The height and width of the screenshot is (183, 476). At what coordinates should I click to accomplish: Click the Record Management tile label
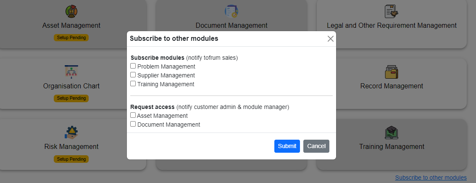tap(391, 86)
